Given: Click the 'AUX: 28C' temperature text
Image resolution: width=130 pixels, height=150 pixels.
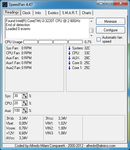Looking at the screenshot, I should click(x=81, y=58).
